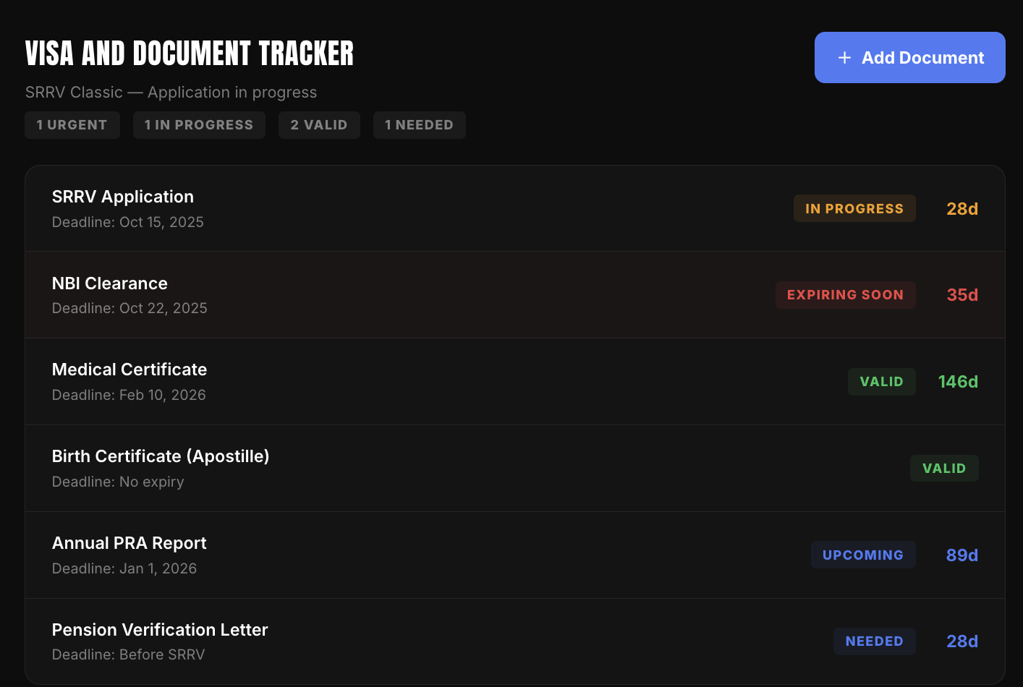The width and height of the screenshot is (1023, 687).
Task: Select the 1 IN PROGRESS filter chip
Action: (199, 124)
